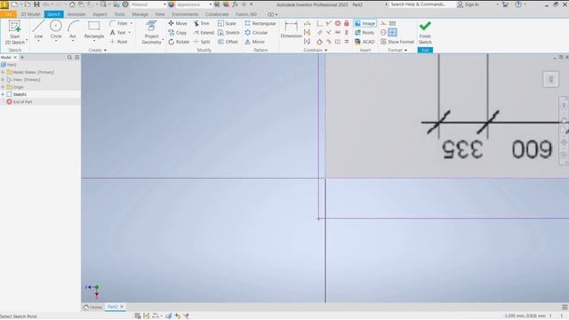
Task: Switch to Manage tab
Action: (140, 14)
